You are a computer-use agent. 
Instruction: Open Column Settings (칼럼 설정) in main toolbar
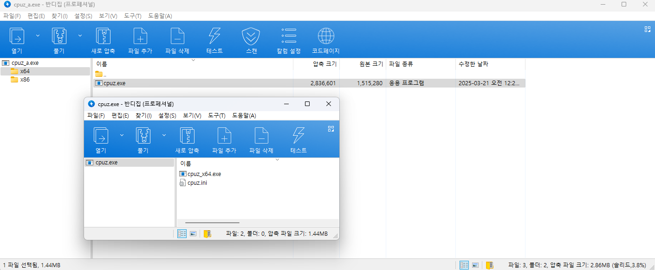click(x=289, y=41)
